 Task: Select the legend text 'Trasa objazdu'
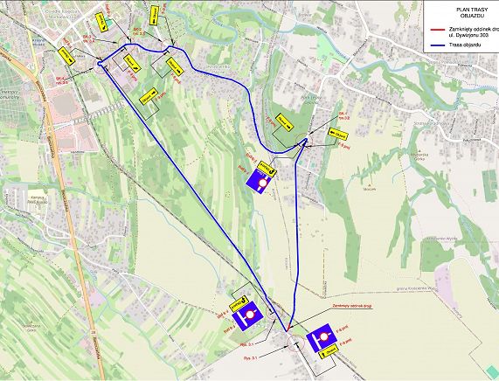465,45
